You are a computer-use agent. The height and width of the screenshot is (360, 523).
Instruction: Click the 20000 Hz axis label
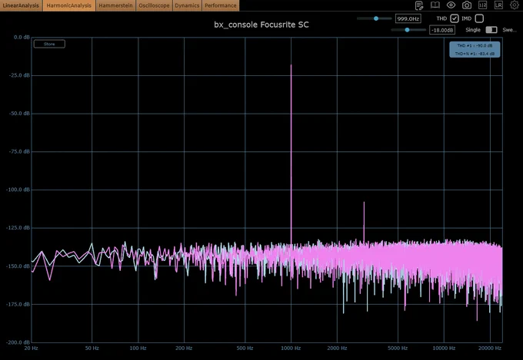pyautogui.click(x=488, y=348)
